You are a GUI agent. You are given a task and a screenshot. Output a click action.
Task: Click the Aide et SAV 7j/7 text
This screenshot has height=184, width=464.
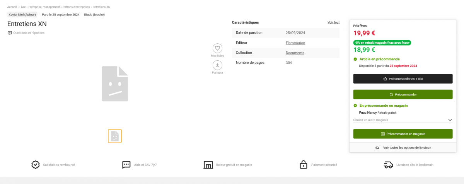[x=145, y=165]
